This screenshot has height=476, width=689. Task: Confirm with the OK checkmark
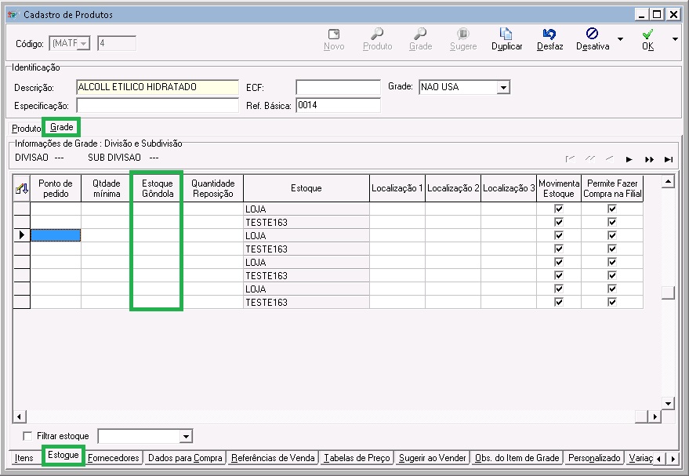pos(647,34)
